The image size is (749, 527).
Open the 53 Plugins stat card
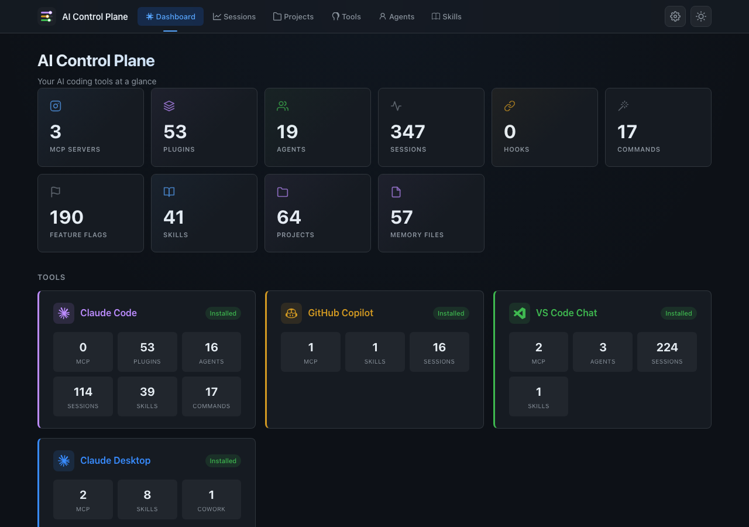coord(204,127)
